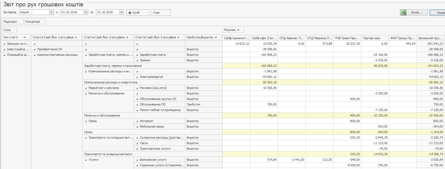Viewport: 445px width, 169px height.
Task: Click the Excel... export button
Action: (x=416, y=12)
